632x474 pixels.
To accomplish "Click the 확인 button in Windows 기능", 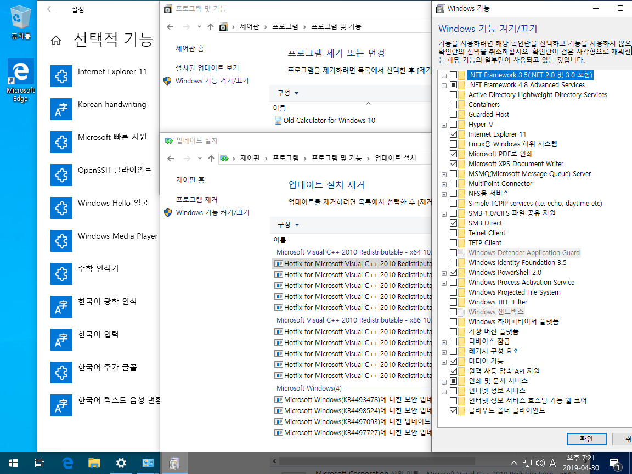I will click(586, 439).
